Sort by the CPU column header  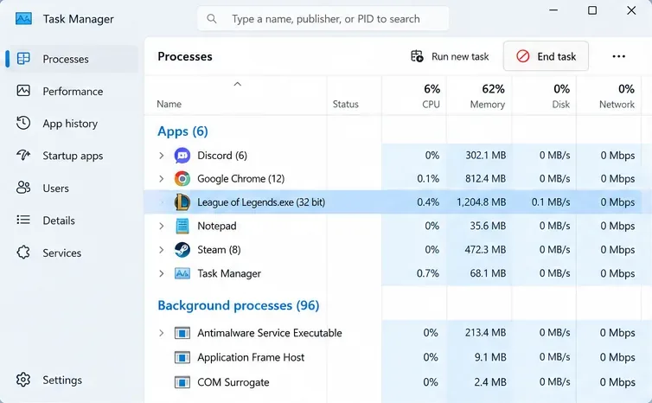pyautogui.click(x=431, y=104)
